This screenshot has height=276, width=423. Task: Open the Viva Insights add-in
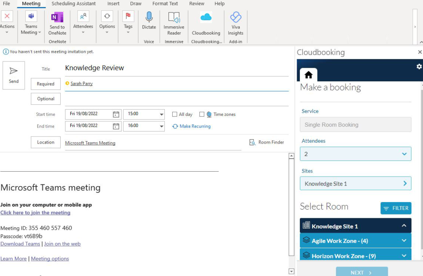coord(235,24)
